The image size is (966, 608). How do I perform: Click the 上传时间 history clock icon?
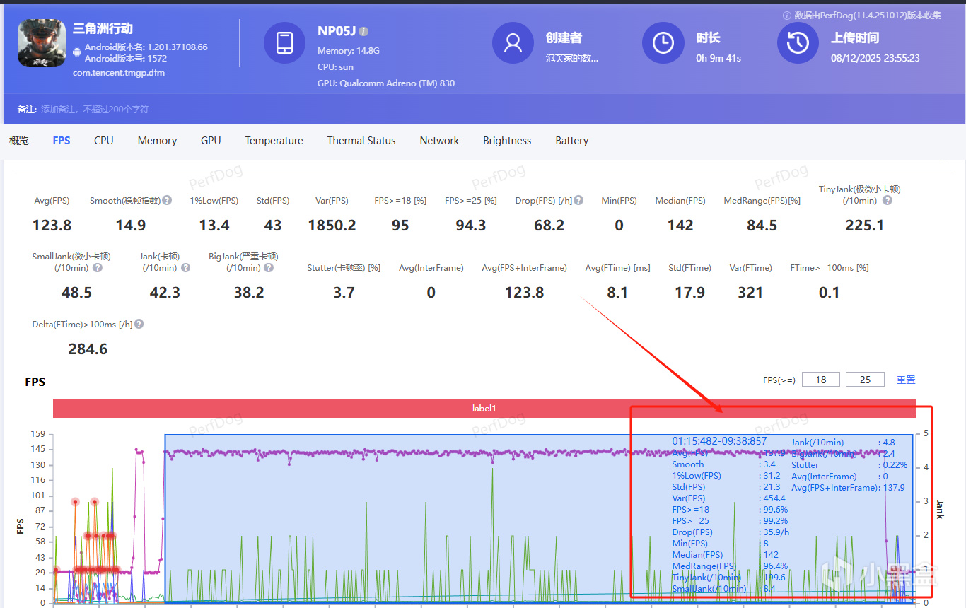click(x=798, y=42)
